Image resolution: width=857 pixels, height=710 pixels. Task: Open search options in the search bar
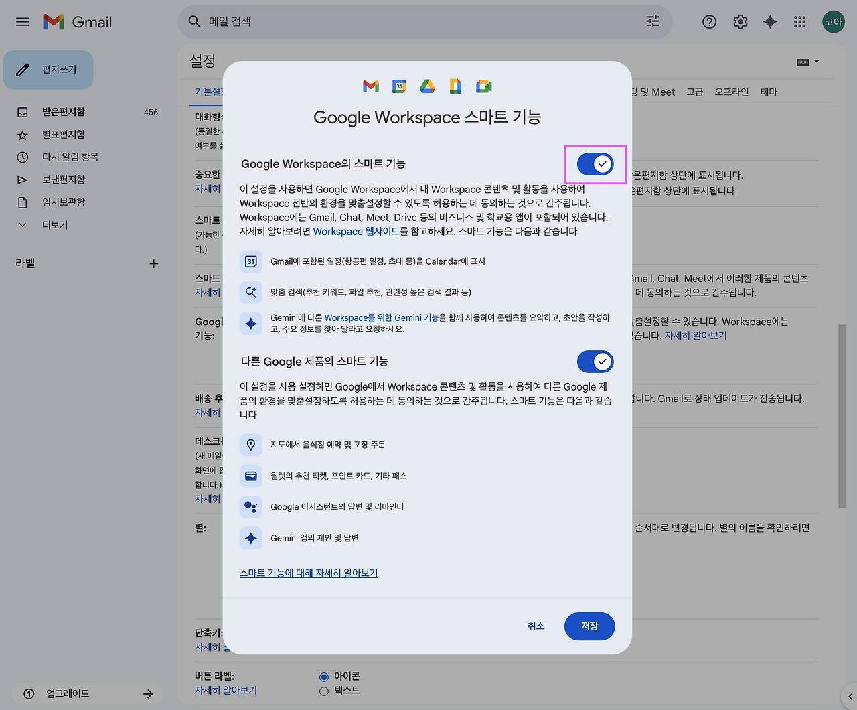tap(652, 21)
